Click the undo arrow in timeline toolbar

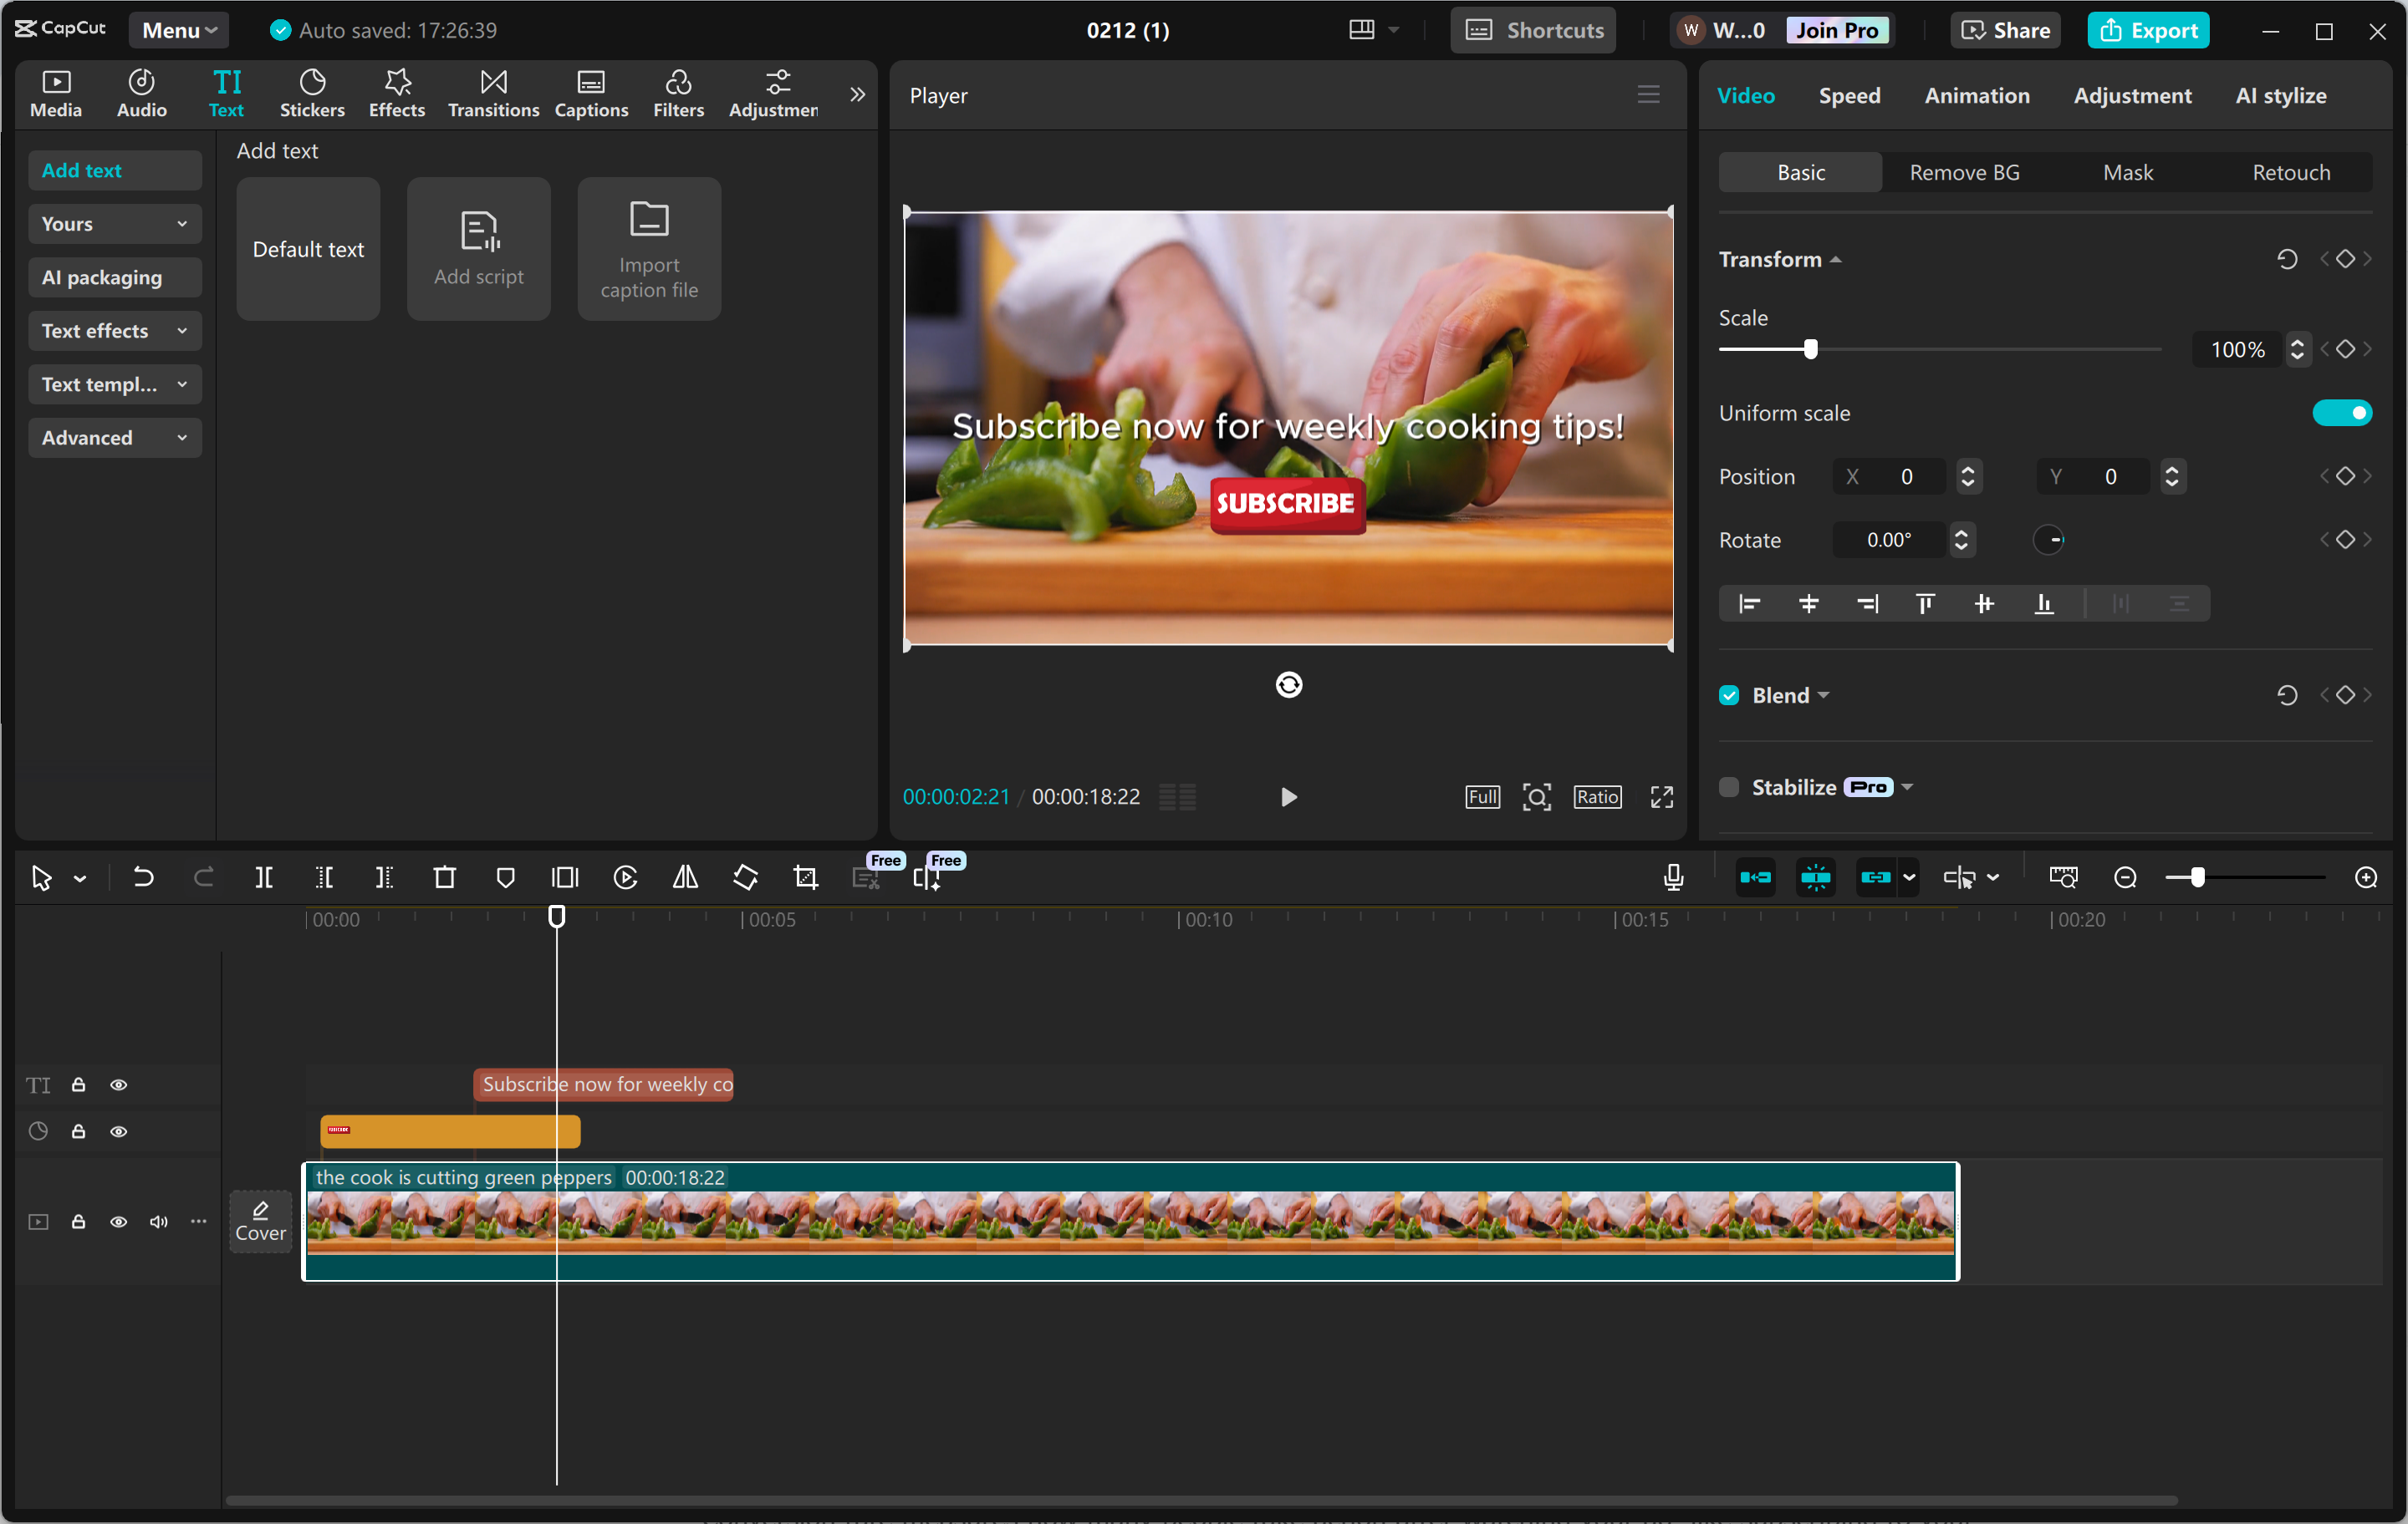143,877
